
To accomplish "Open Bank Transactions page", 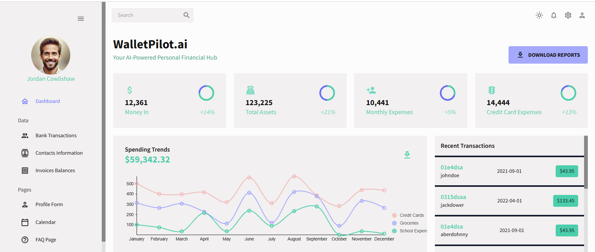I will click(56, 135).
